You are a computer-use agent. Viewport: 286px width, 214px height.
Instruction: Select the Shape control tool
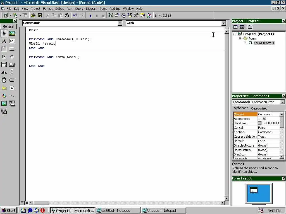(4, 96)
